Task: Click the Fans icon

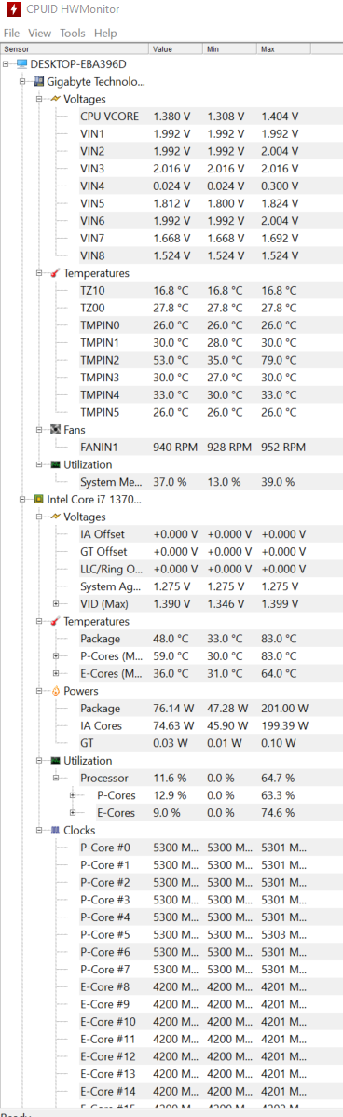Action: click(x=56, y=430)
